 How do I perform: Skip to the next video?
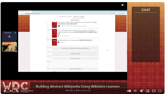[x=11, y=91]
